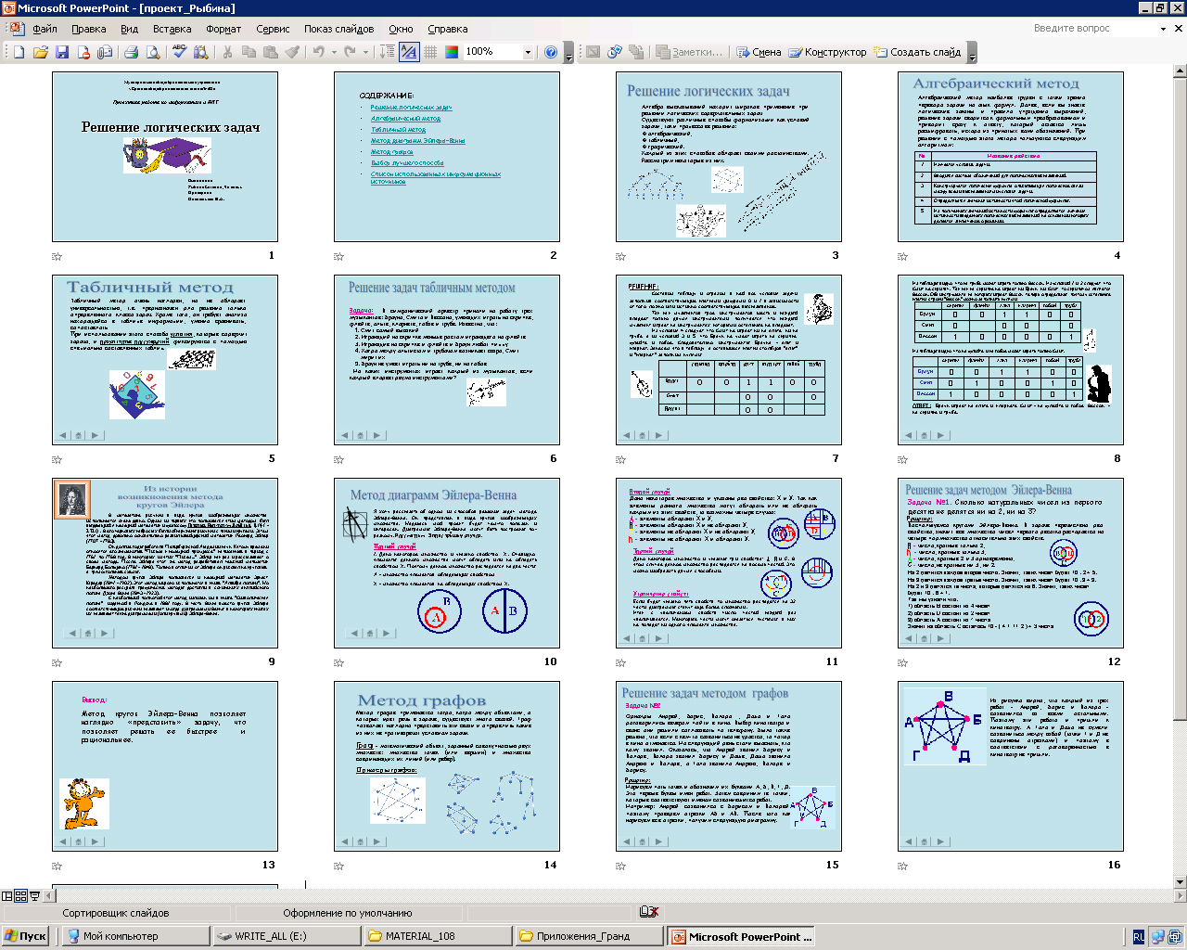Switch to Normal view in bottom-left corner
Viewport: 1187px width, 950px height.
coord(7,896)
